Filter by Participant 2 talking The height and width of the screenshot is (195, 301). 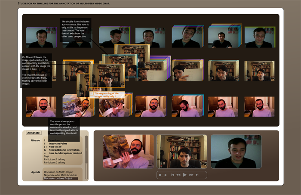coord(56,163)
